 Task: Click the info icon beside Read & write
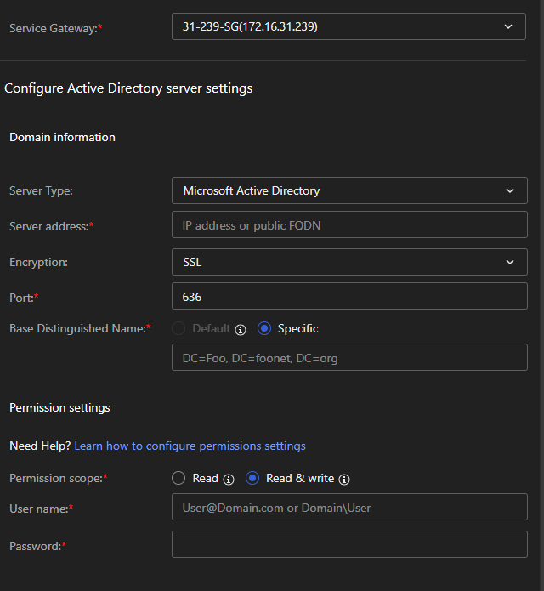[344, 479]
